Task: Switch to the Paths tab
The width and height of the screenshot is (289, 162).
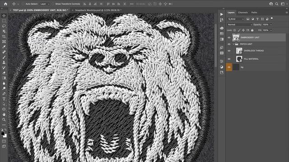Action: 254,13
